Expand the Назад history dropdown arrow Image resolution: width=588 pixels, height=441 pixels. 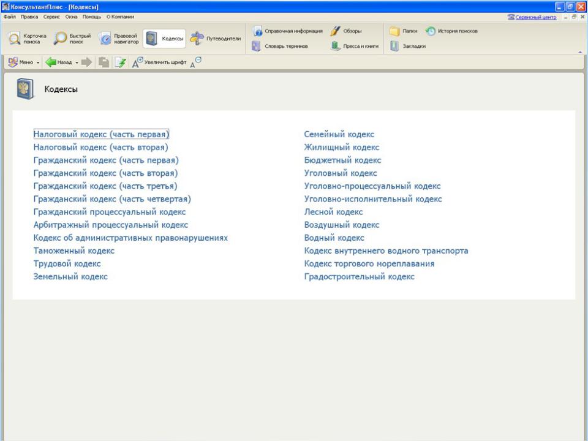[77, 62]
